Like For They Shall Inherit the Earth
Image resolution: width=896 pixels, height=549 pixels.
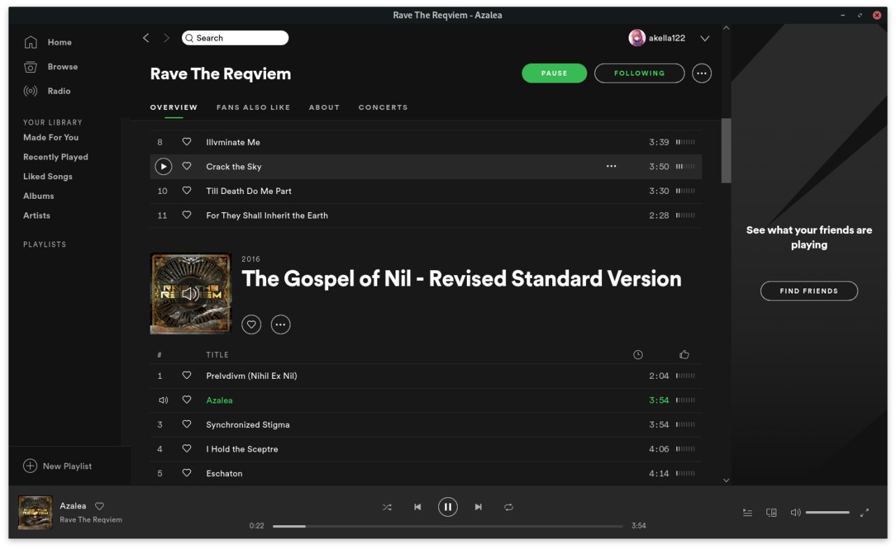[187, 215]
